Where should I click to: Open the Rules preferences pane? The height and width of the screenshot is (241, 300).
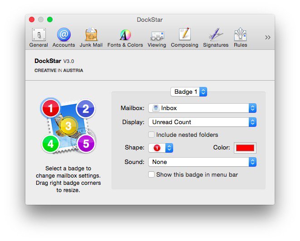click(241, 38)
